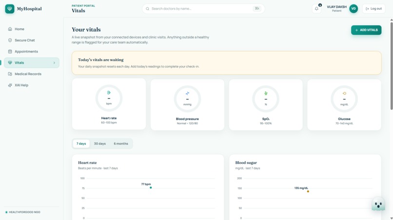Screen dimensions: 393x220
Task: Go to Secure Chat page
Action: coord(32,40)
